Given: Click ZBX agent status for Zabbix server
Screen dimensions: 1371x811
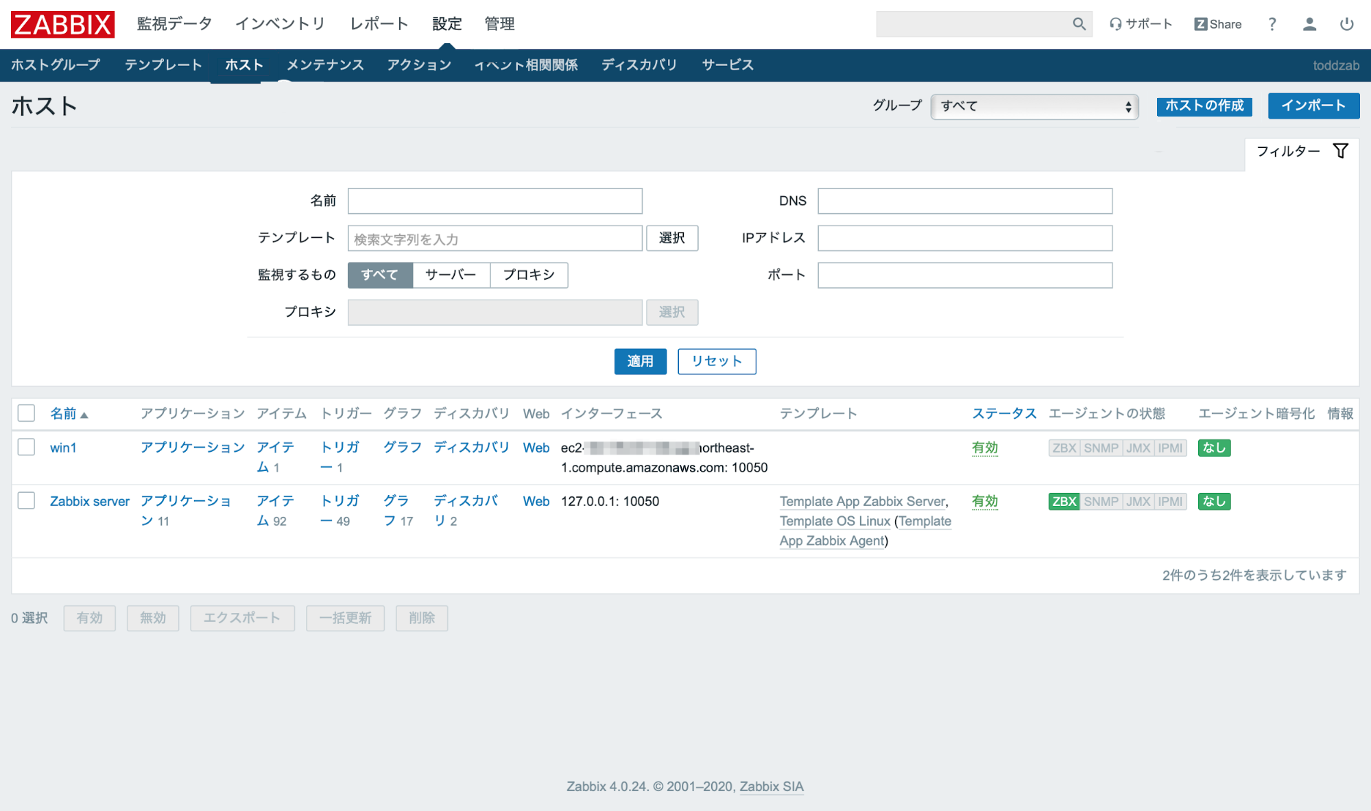Looking at the screenshot, I should [x=1064, y=501].
